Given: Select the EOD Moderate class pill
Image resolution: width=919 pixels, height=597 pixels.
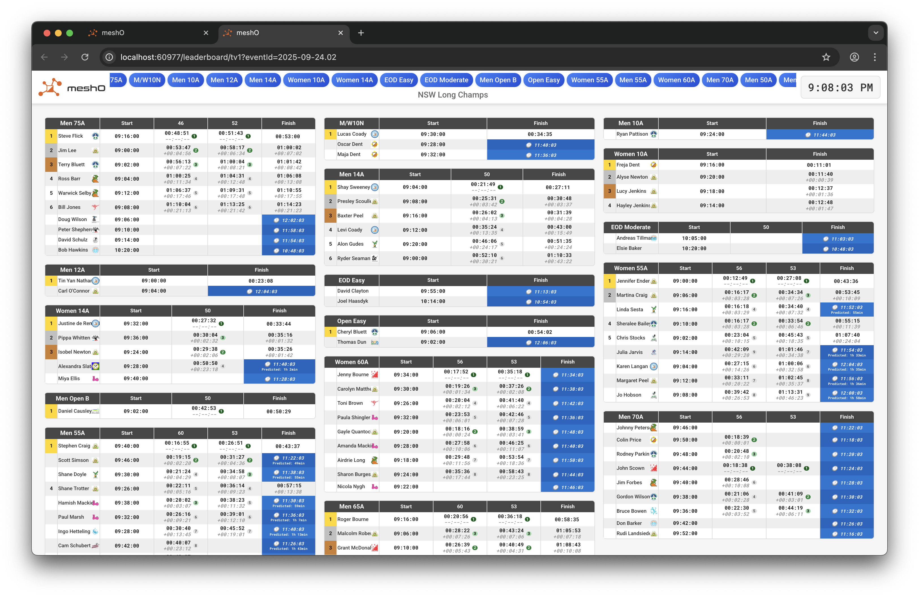Looking at the screenshot, I should click(x=446, y=80).
